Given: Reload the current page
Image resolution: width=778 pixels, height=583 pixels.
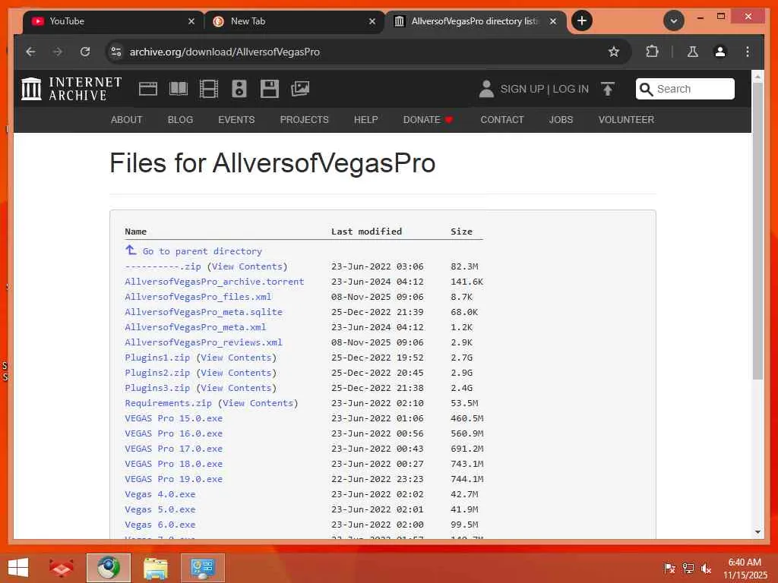Looking at the screenshot, I should (85, 52).
